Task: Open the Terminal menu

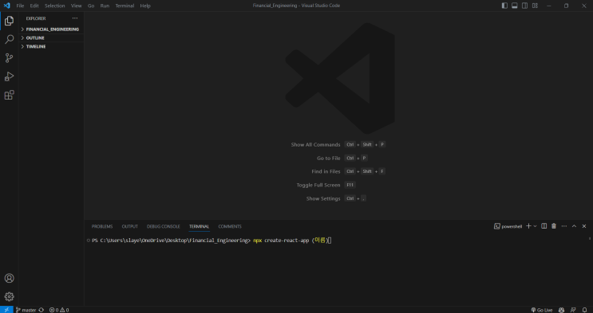Action: (125, 6)
